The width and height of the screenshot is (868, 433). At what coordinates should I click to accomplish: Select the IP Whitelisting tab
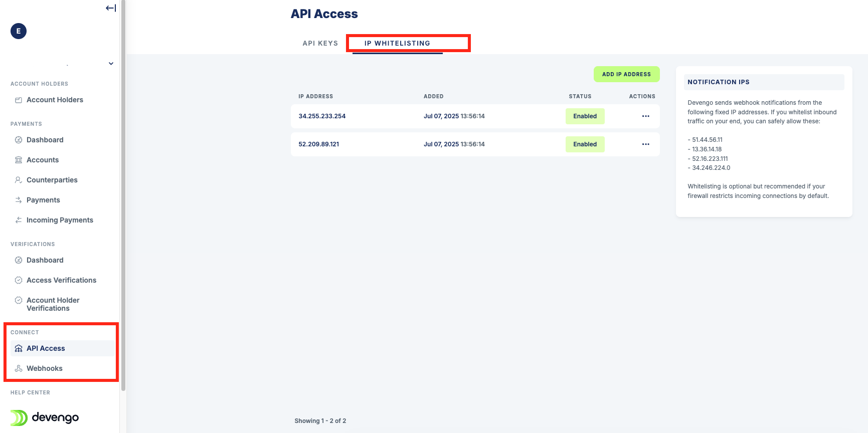point(397,43)
